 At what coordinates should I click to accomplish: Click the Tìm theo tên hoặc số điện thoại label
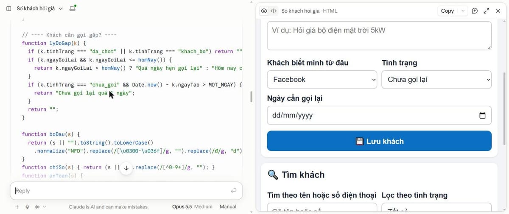[x=322, y=195]
